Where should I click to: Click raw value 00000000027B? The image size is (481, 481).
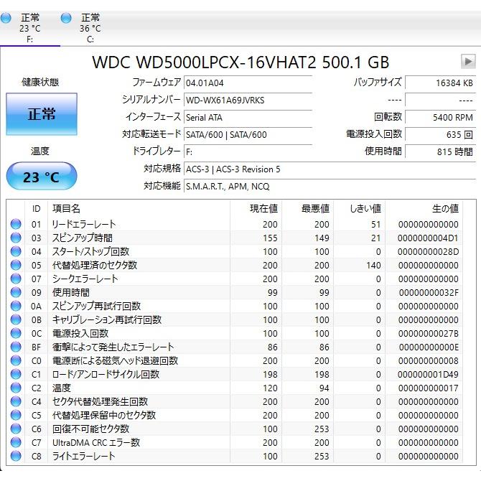point(429,333)
